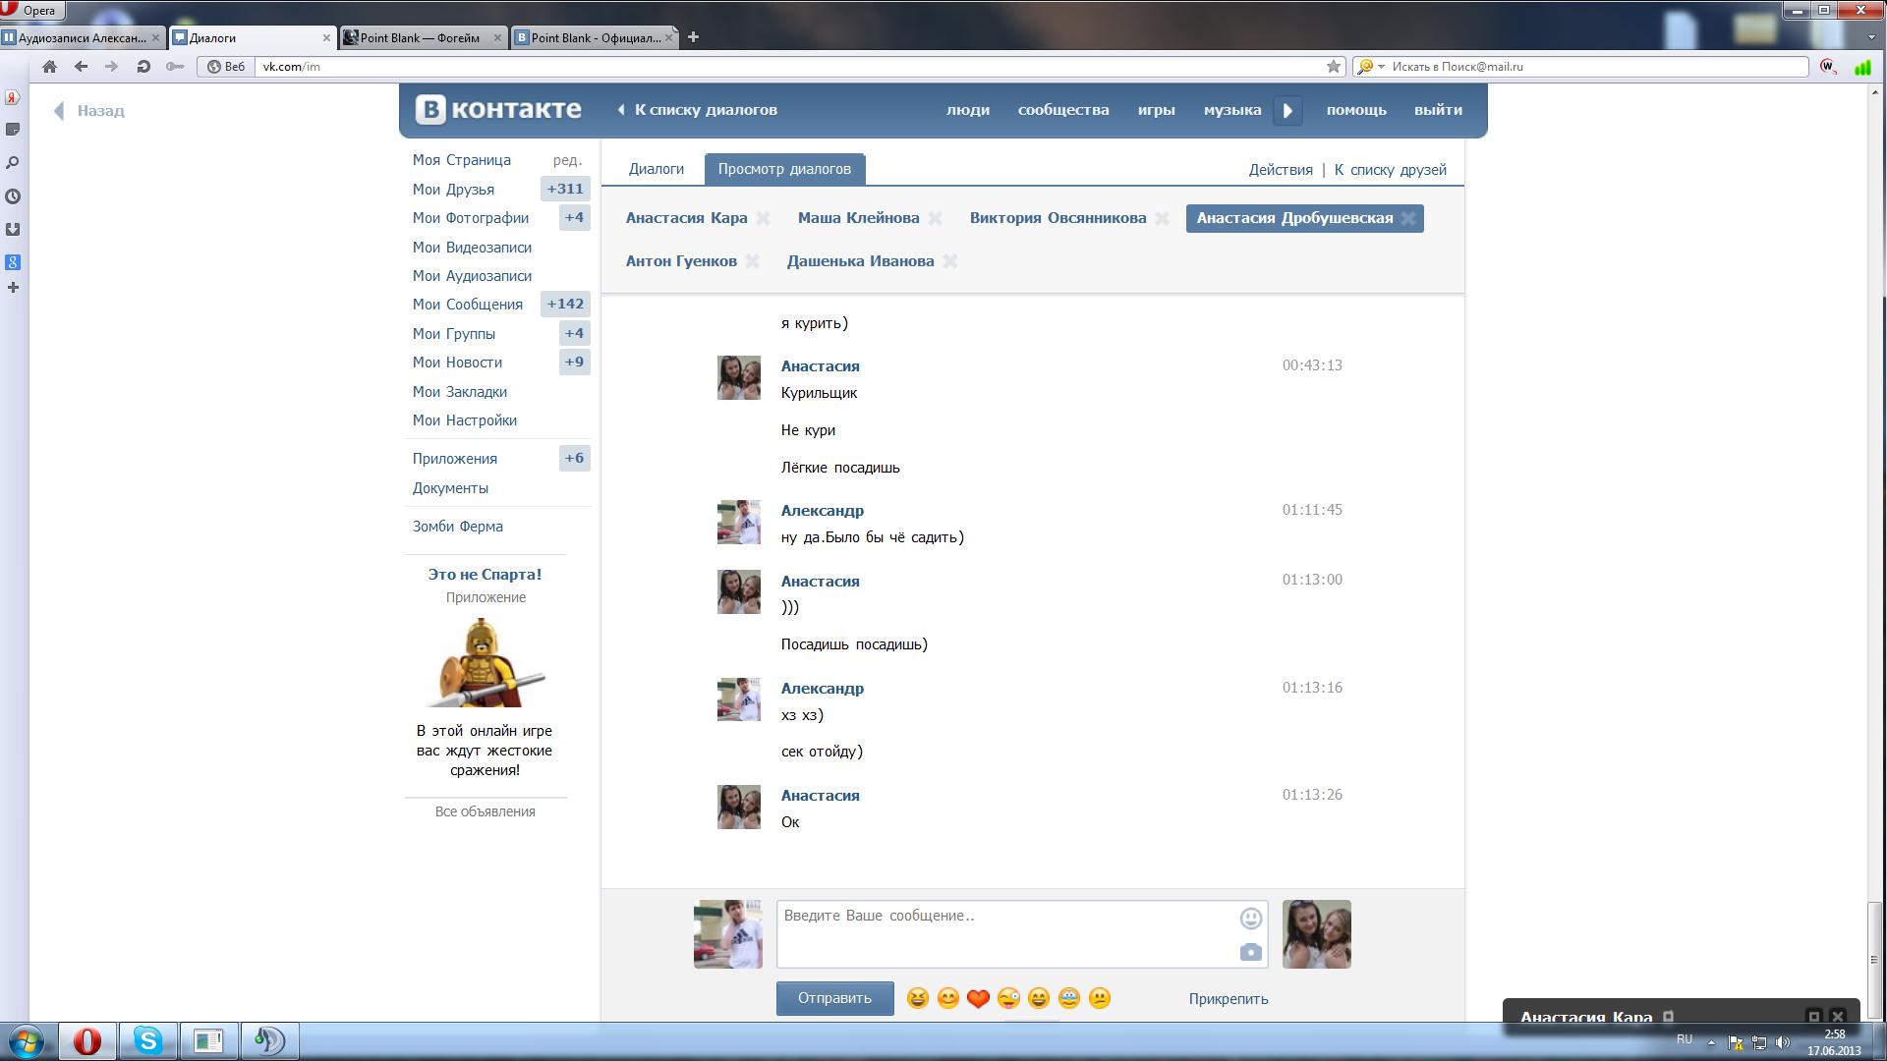Open a new browser tab with plus
Viewport: 1887px width, 1061px height.
693,37
